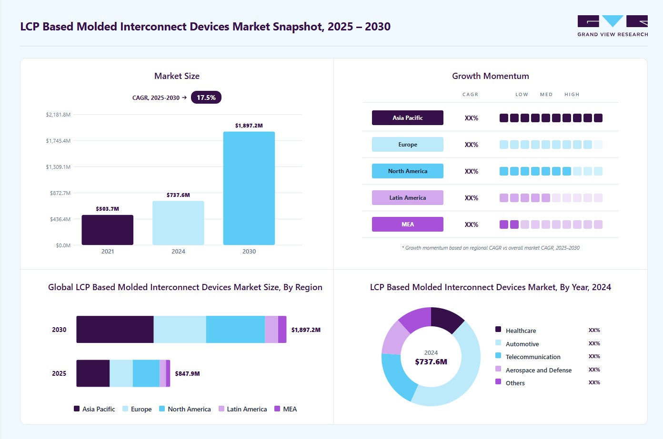Click the HIGH column header
663x439 pixels.
572,95
